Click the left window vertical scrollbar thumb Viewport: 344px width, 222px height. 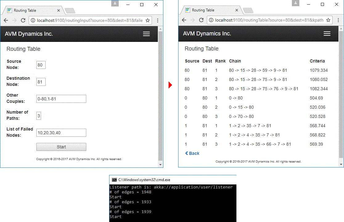pos(160,96)
